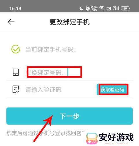The image size is (139, 146).
Task: Click the green checkmark circle icon
Action: point(16,49)
